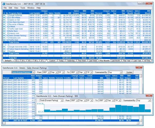This screenshot has width=155, height=128.
Task: Open the Help menu
Action: pos(38,8)
